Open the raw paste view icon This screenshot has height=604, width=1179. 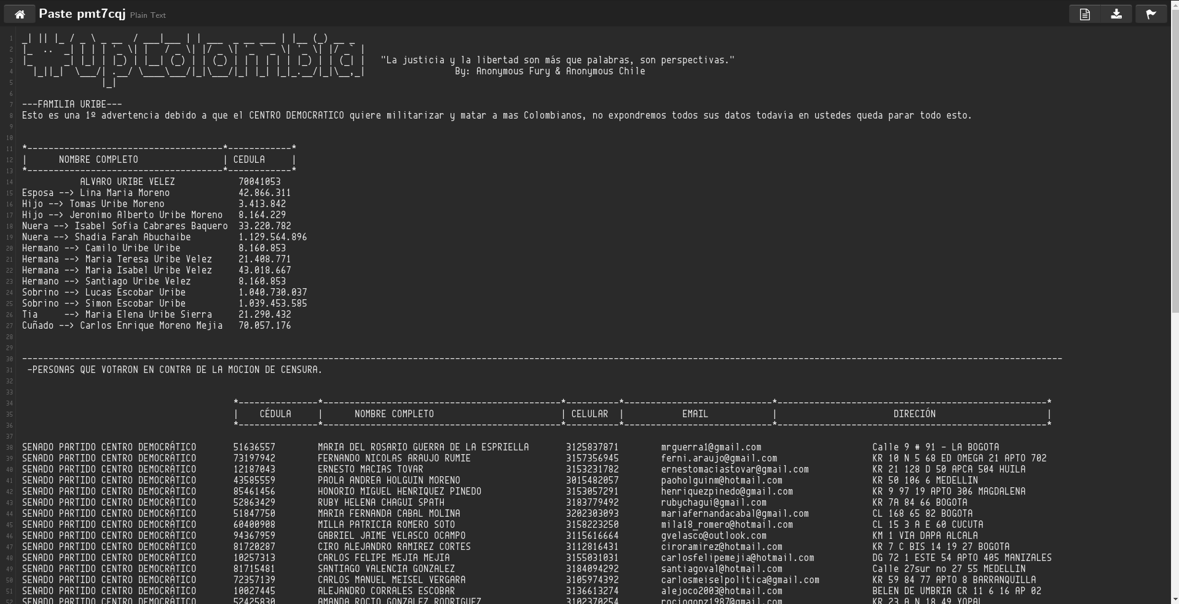1084,14
